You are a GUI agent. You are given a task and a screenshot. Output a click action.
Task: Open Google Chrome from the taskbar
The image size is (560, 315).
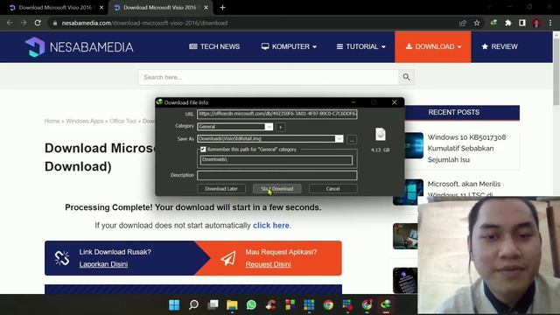[328, 304]
